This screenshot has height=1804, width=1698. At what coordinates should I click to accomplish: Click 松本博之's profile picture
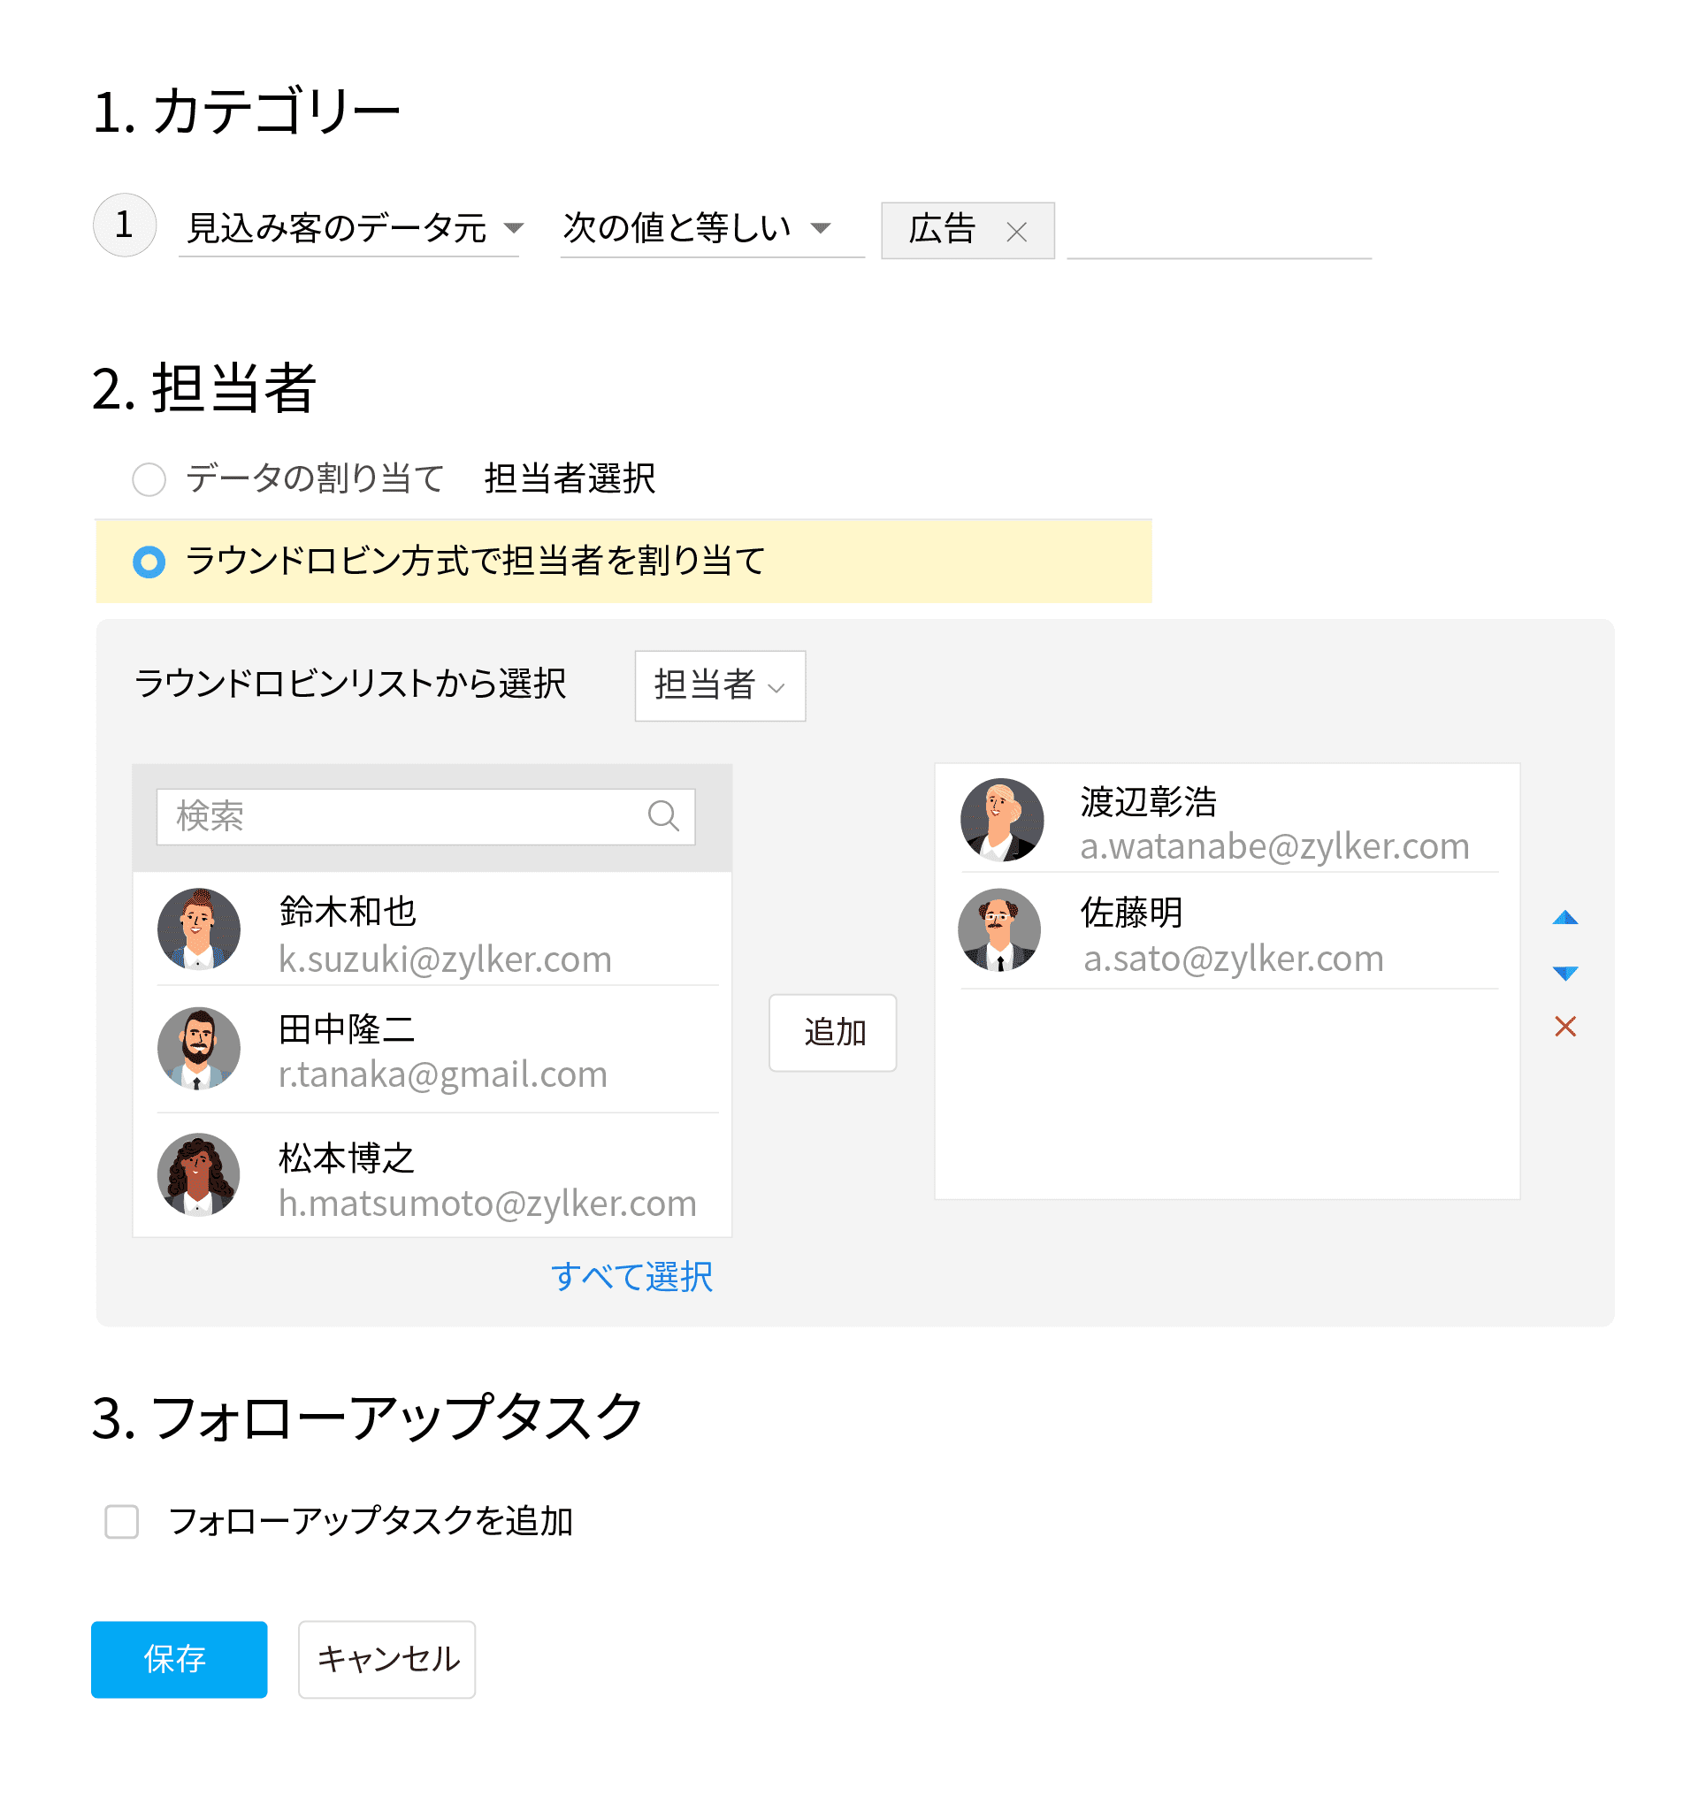click(199, 1174)
